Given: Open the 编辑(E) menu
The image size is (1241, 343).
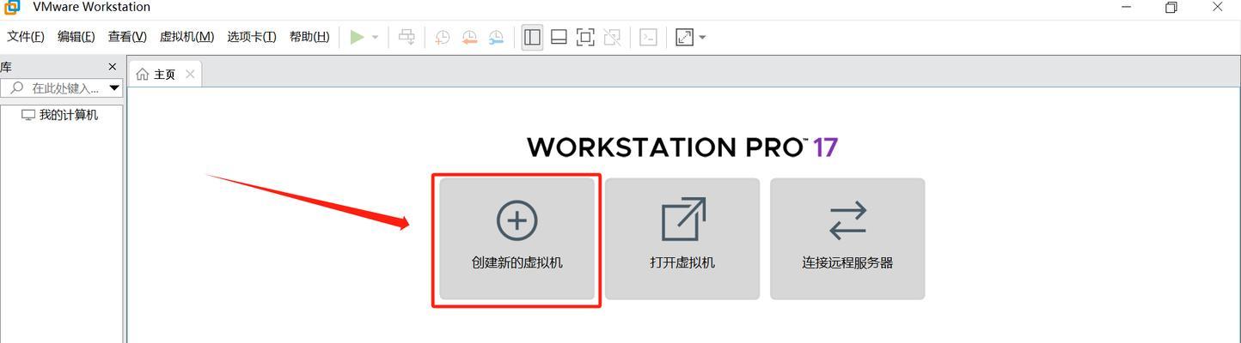Looking at the screenshot, I should [x=76, y=37].
